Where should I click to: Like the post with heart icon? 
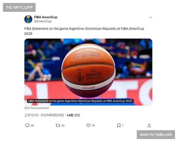[88, 125]
